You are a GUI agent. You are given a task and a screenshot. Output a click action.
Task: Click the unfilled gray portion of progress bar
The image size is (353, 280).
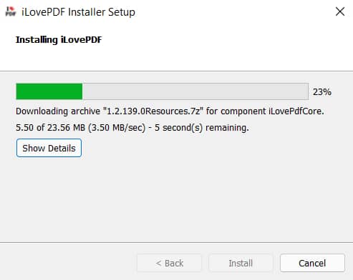(195, 91)
